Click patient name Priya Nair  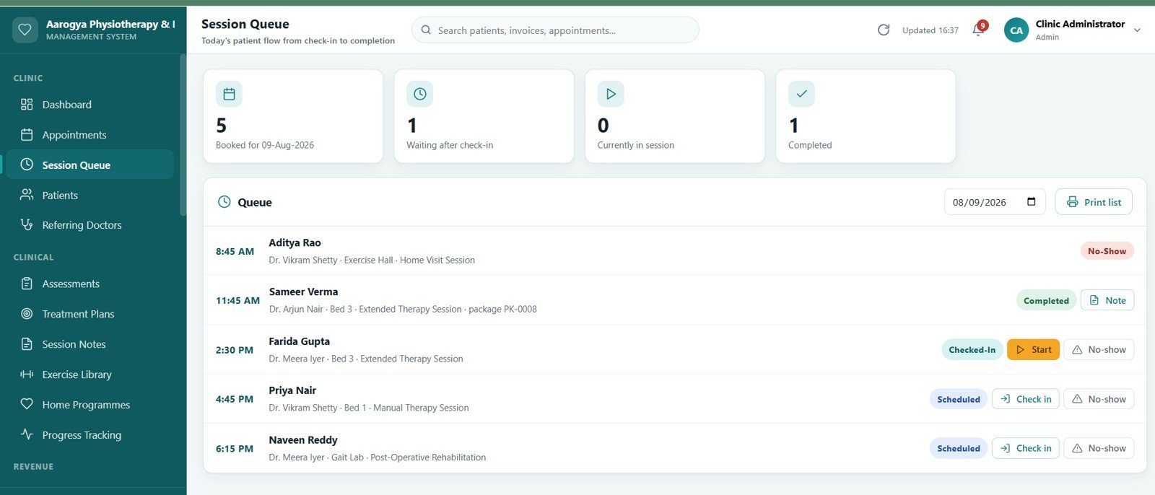[292, 390]
